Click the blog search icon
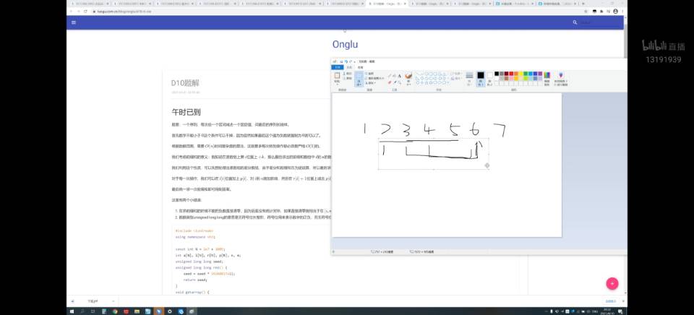 coord(575,22)
